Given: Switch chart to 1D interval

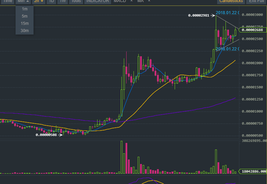Looking at the screenshot, I should point(52,1).
